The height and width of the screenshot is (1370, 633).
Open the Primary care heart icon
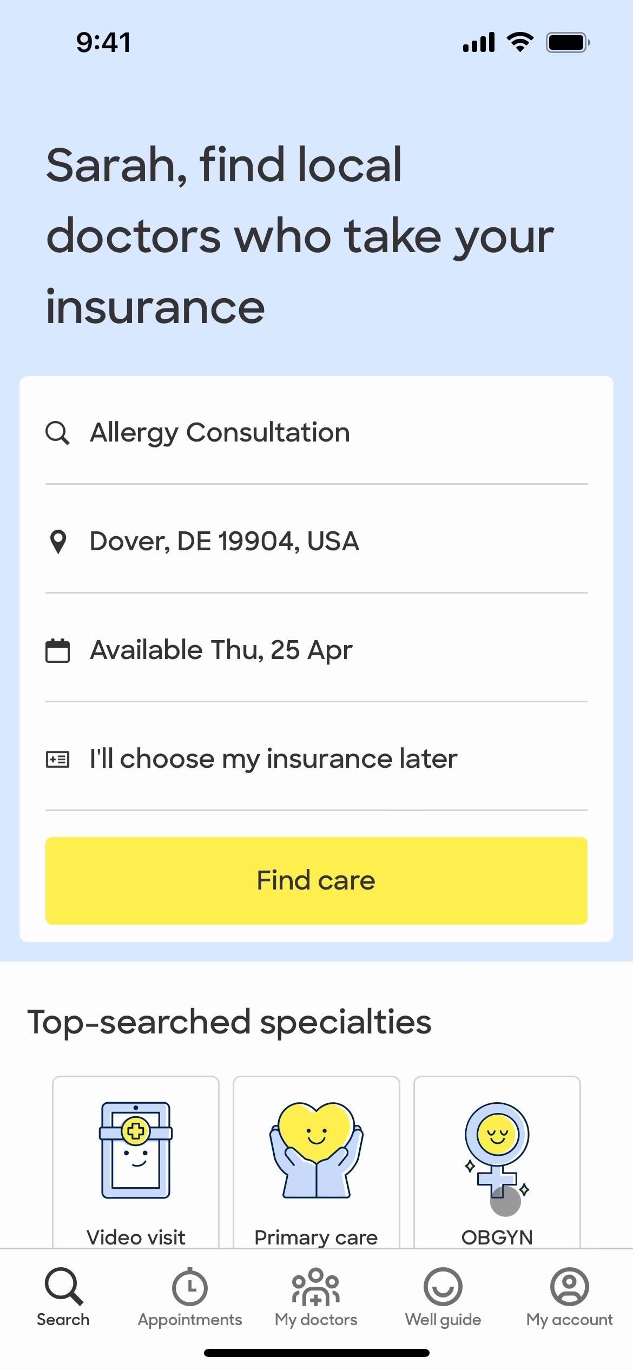coord(316,1149)
